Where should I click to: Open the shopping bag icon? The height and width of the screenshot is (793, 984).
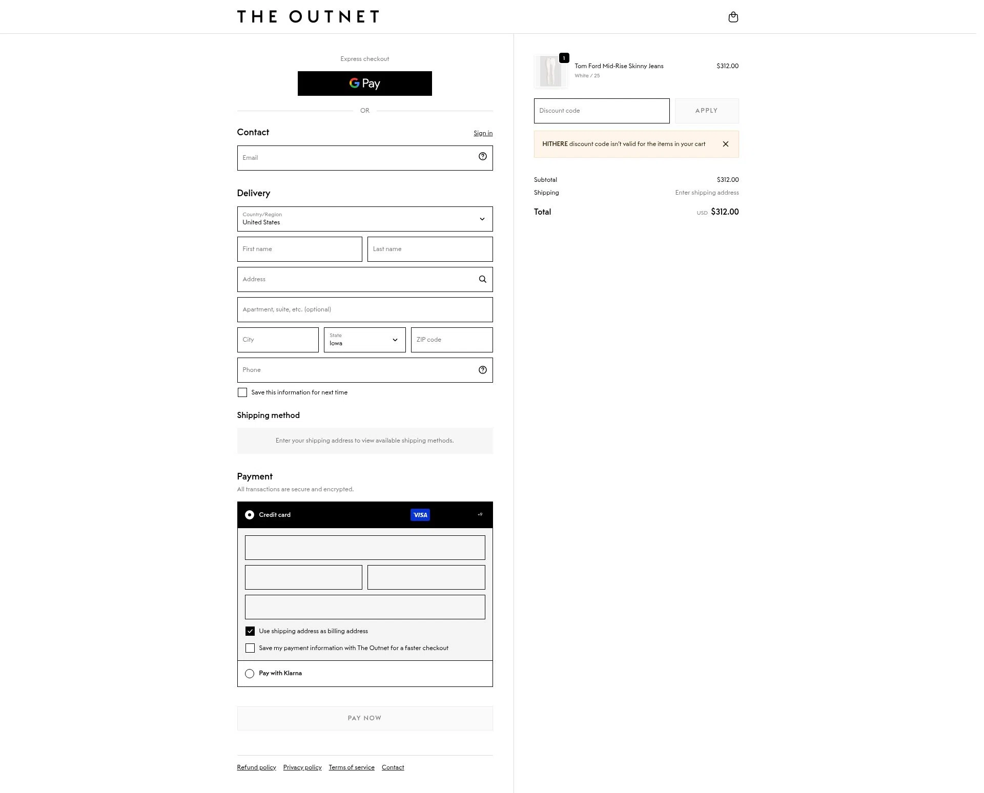pyautogui.click(x=733, y=17)
